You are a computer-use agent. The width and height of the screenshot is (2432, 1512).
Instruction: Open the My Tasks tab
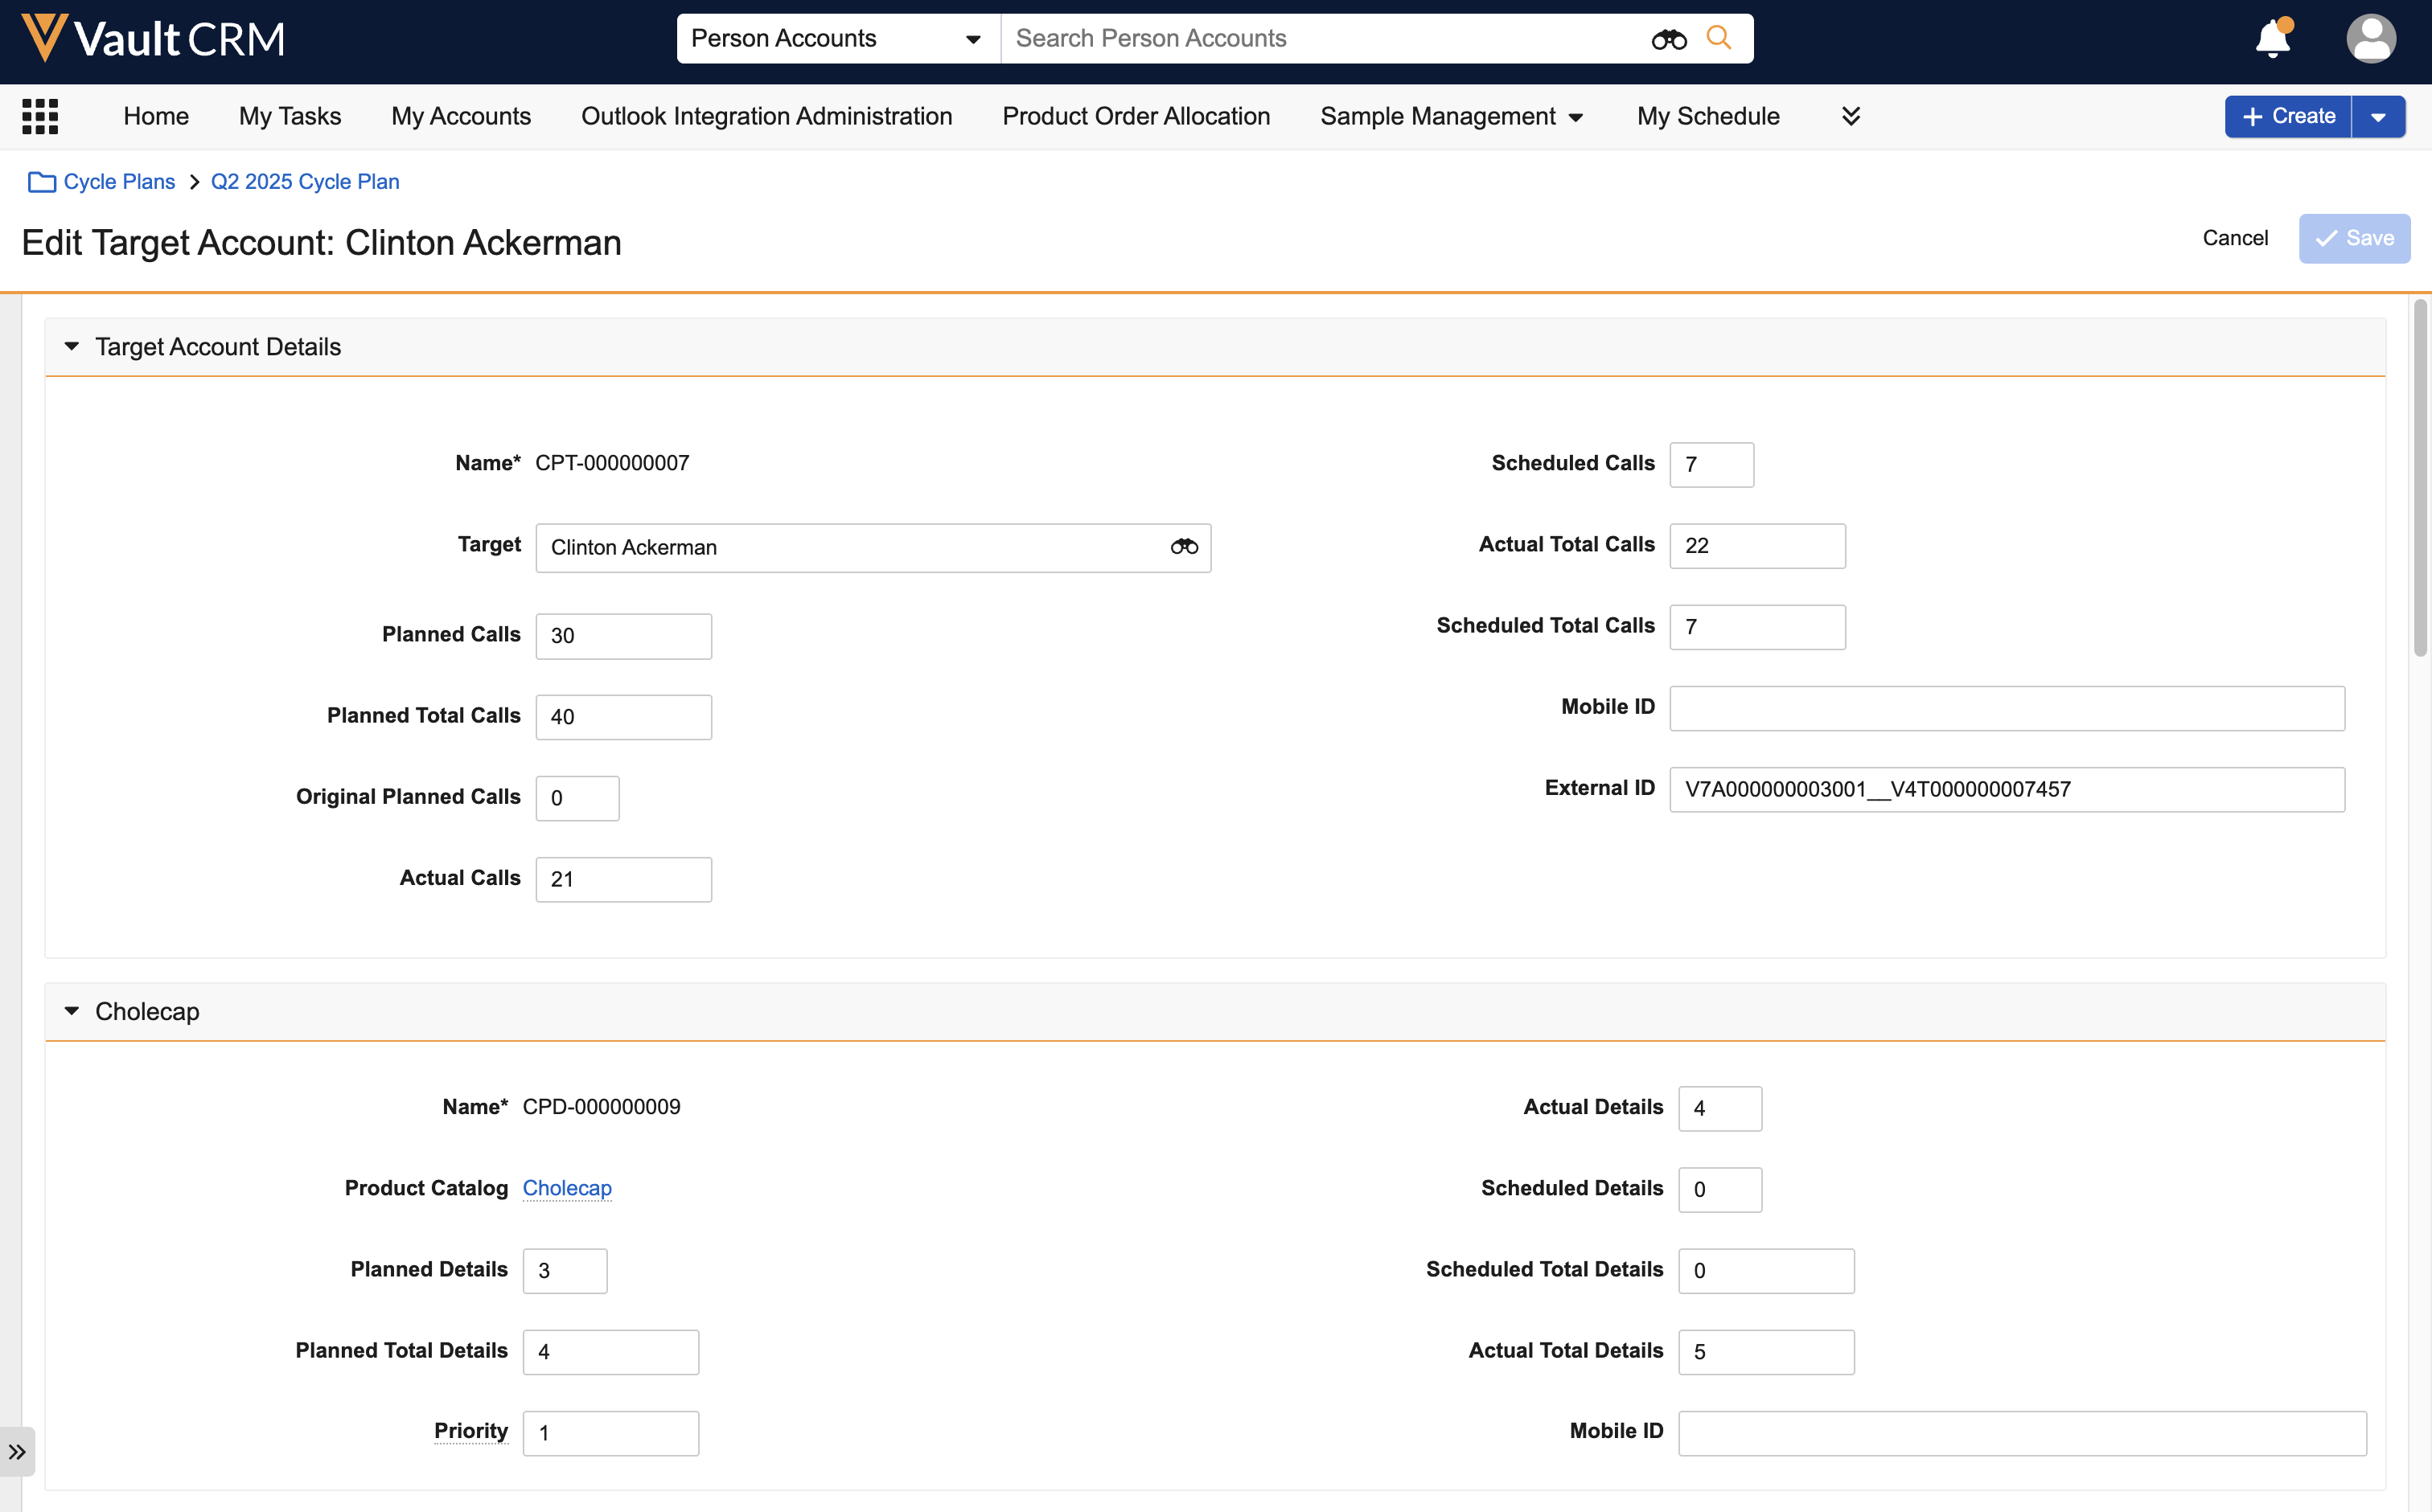(290, 116)
